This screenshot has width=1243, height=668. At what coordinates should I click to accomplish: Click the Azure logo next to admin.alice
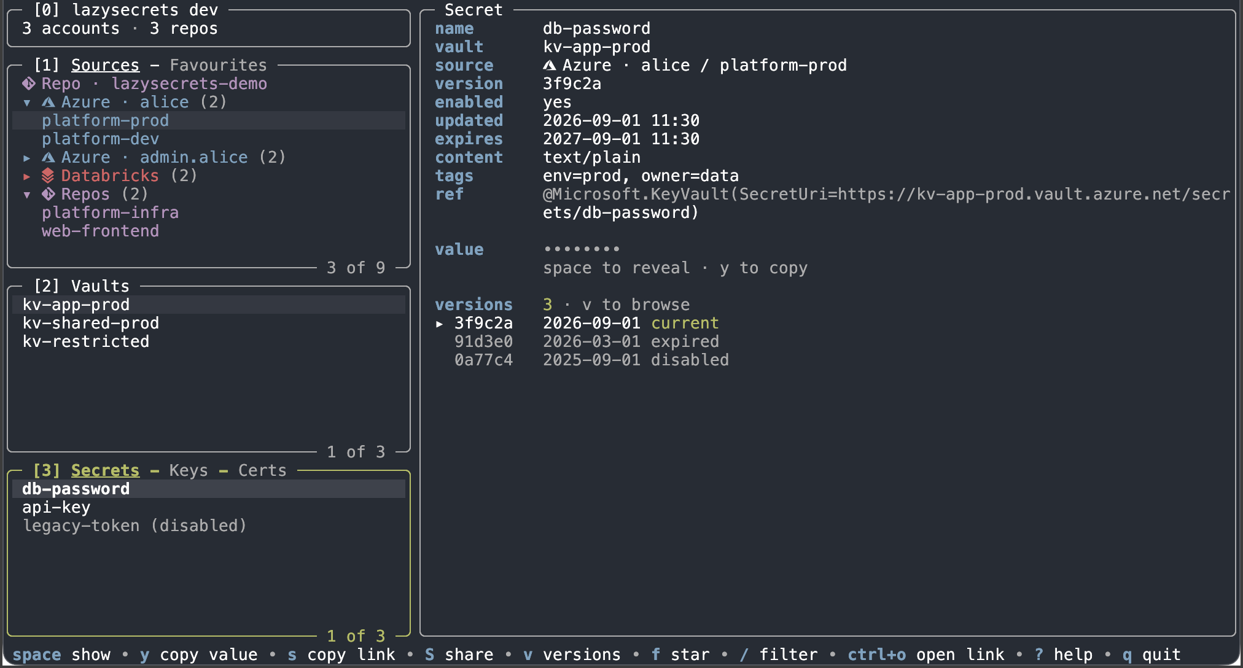[x=49, y=157]
